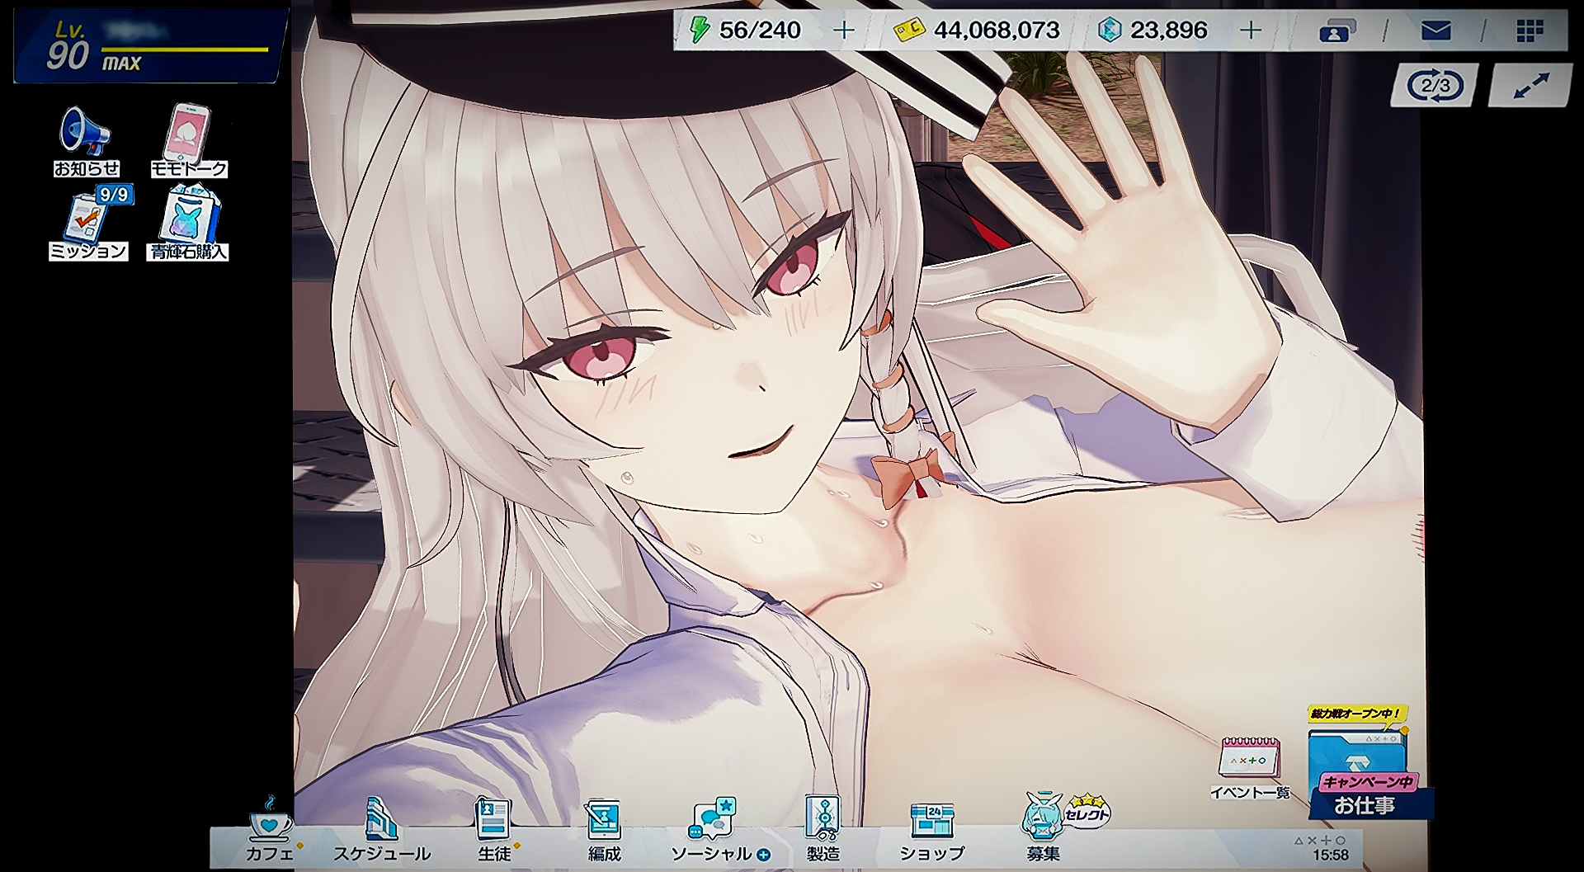Open the mail envelope icon
Screen dimensions: 1584x872
pyautogui.click(x=1435, y=31)
